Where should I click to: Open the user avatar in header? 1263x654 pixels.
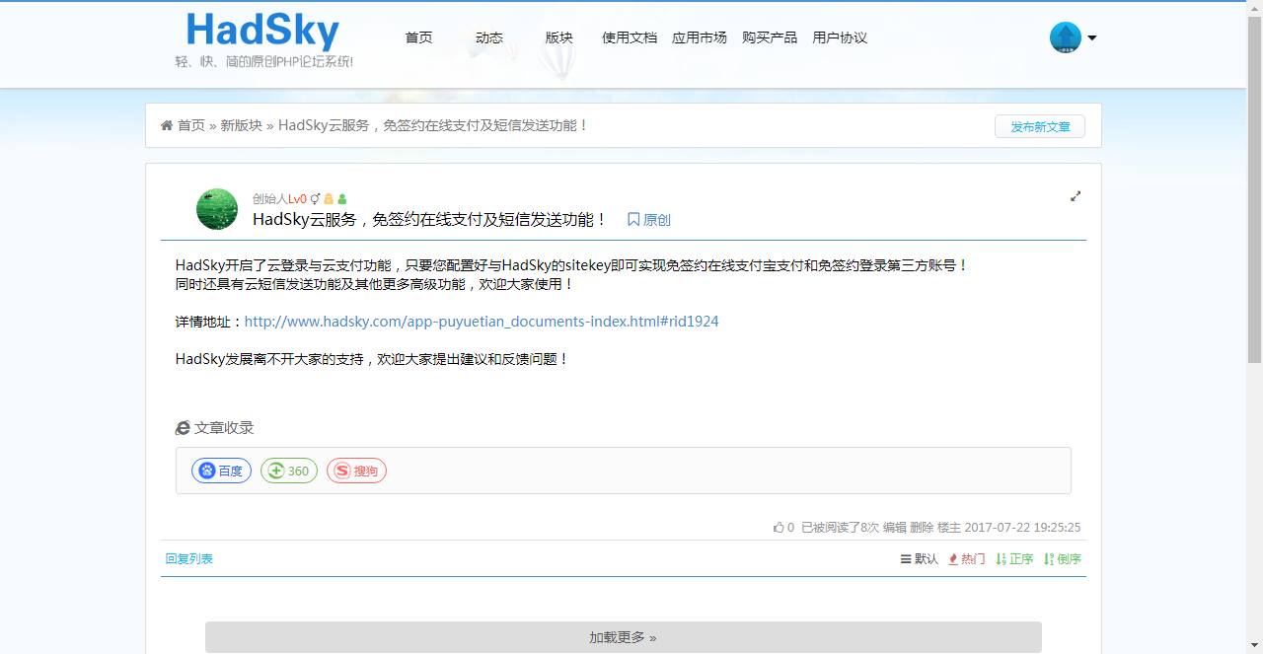pyautogui.click(x=1066, y=37)
